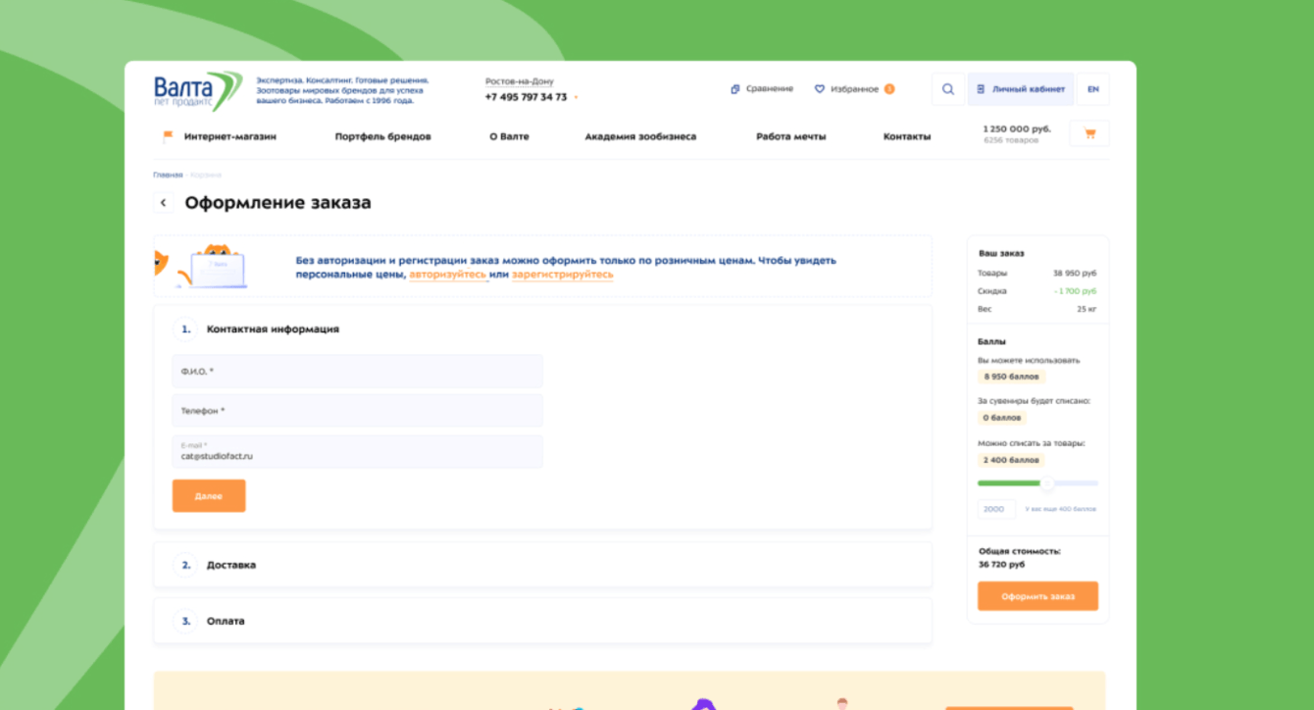
Task: Open О Валте menu item
Action: pyautogui.click(x=509, y=136)
